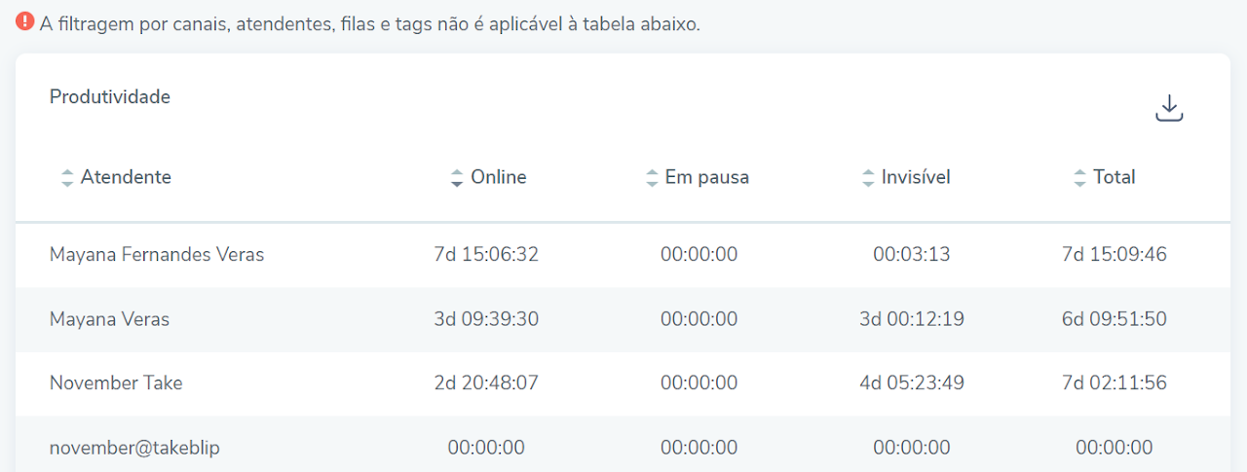Select the November Take attendant row

(x=623, y=383)
